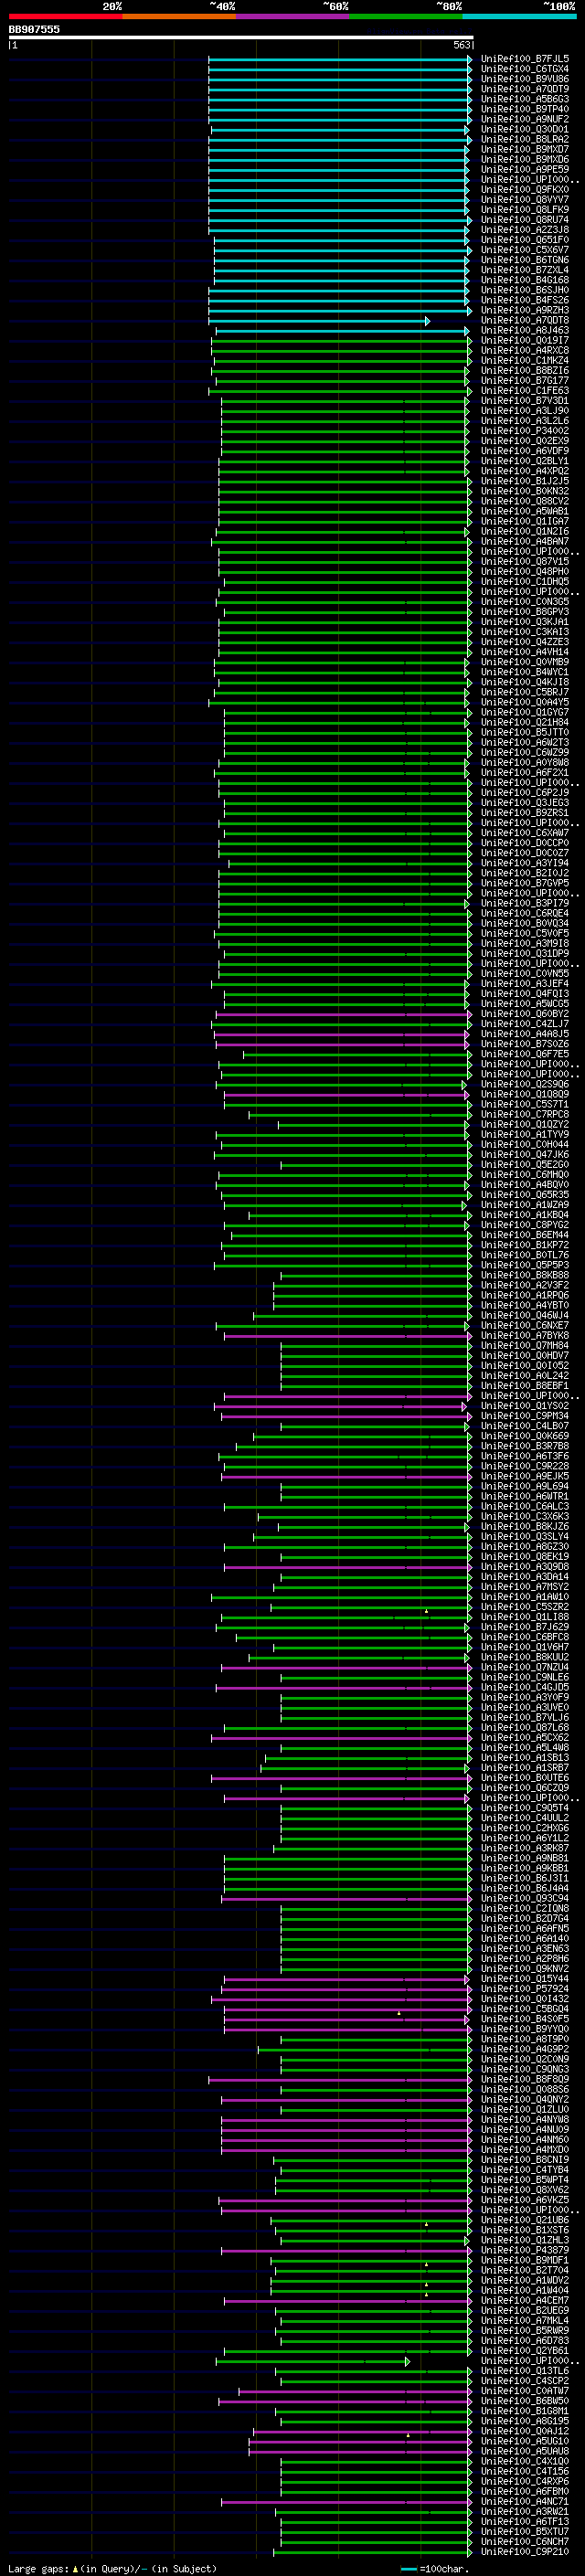Open hit UniRef100_B9VU86
Viewport: 585px width, 2576px height.
(525, 79)
